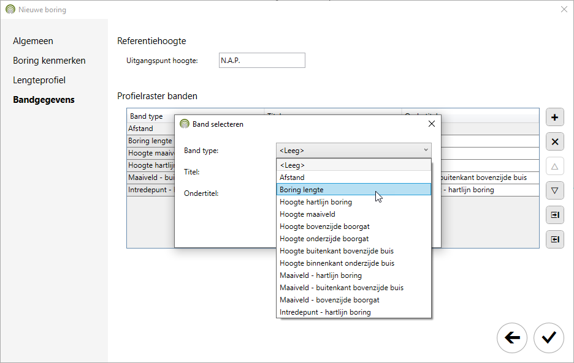Close the Nieuwe boring window
Screen dimensions: 574x363
pos(564,10)
